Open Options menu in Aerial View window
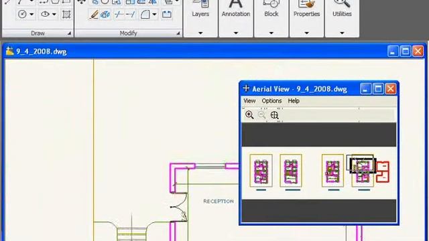 click(271, 101)
